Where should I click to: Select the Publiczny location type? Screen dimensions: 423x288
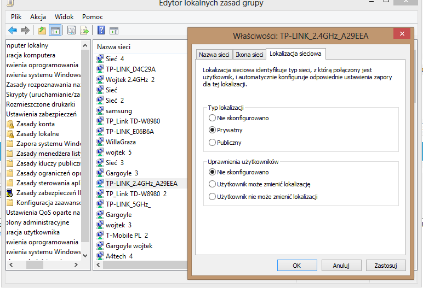coord(213,143)
